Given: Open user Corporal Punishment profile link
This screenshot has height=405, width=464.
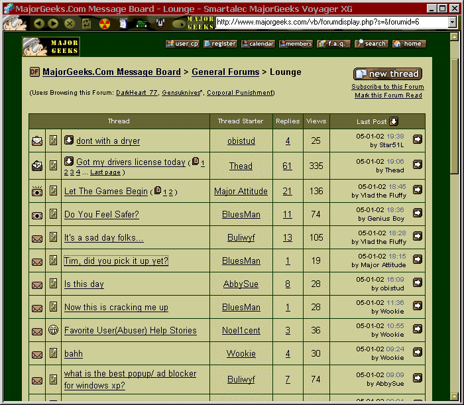Looking at the screenshot, I should [240, 93].
